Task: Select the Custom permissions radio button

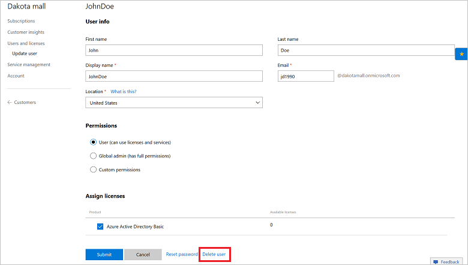Action: coord(93,169)
